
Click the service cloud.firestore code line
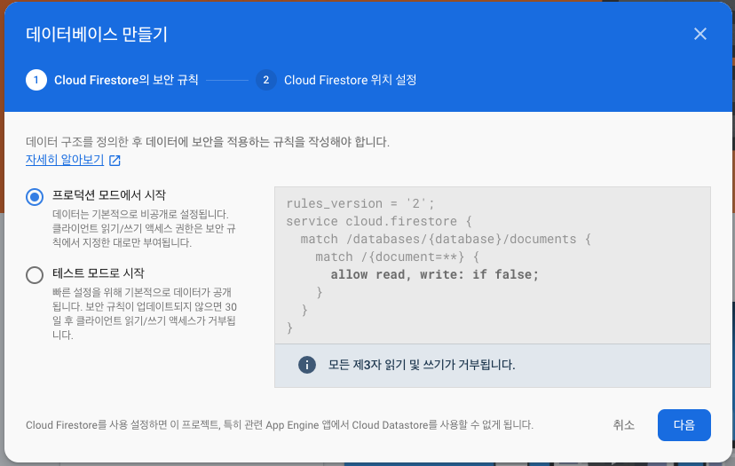tap(379, 221)
